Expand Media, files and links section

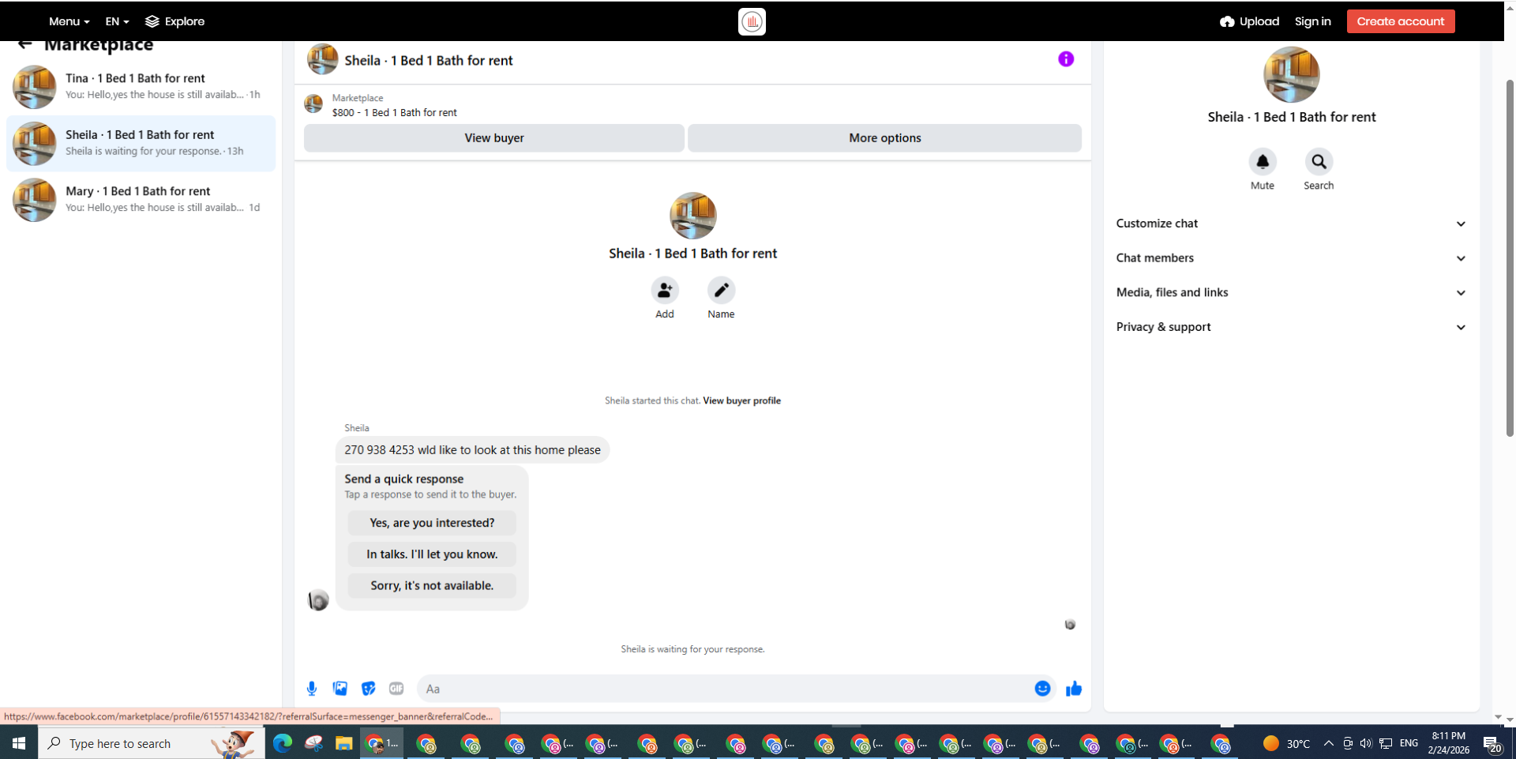1292,292
